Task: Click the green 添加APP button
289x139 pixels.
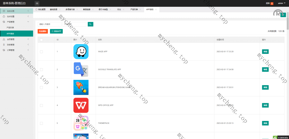Action: [x=56, y=31]
